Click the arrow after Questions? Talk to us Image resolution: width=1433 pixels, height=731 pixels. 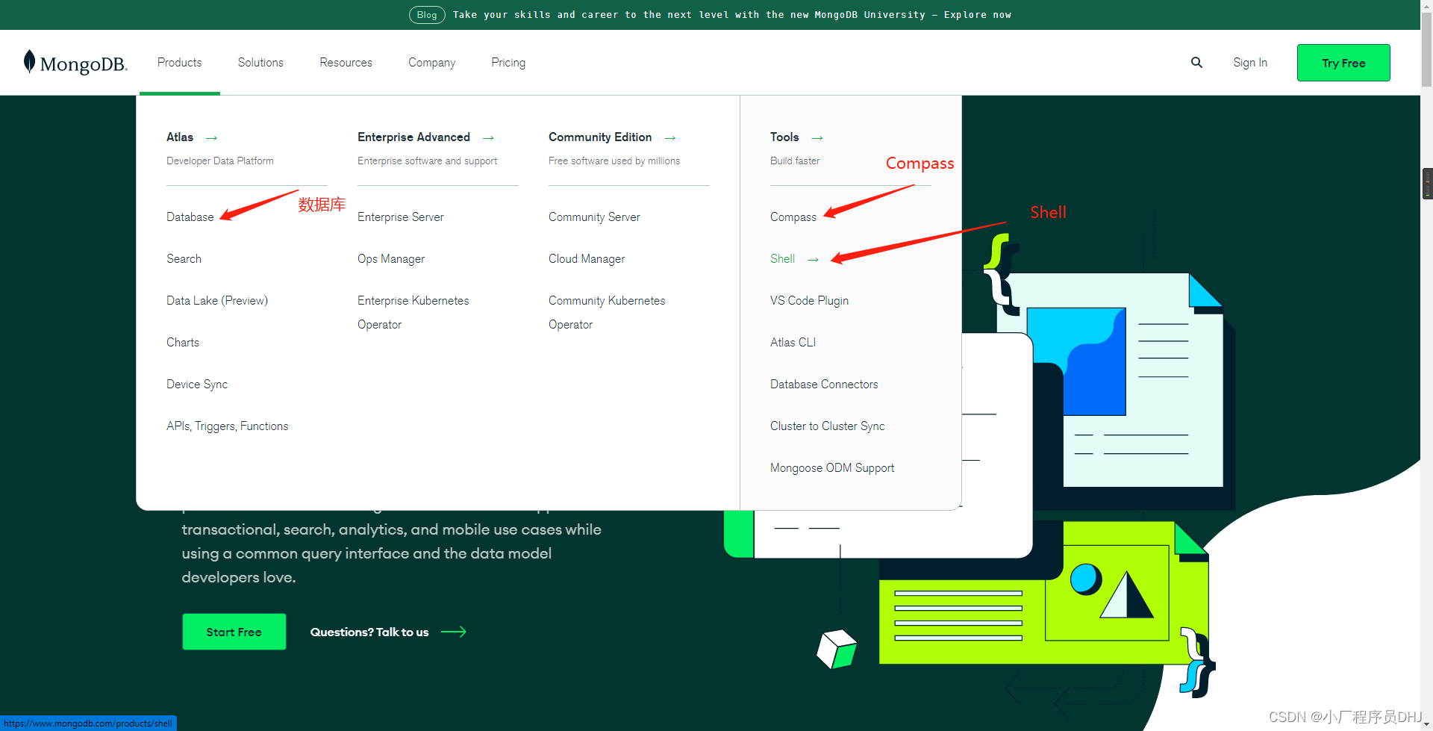454,632
